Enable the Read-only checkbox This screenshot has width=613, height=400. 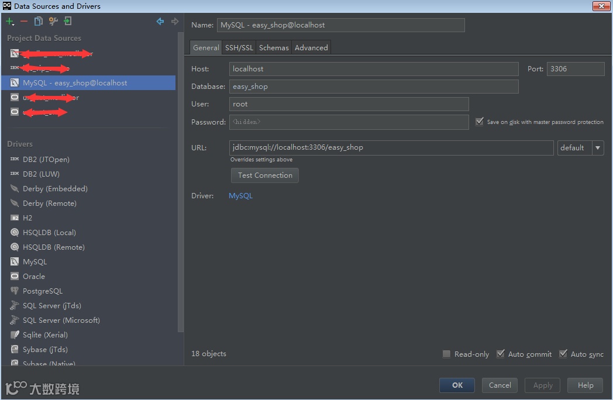coord(446,354)
